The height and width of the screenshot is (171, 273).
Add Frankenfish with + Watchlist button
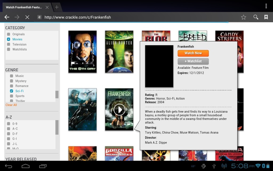[x=193, y=61]
